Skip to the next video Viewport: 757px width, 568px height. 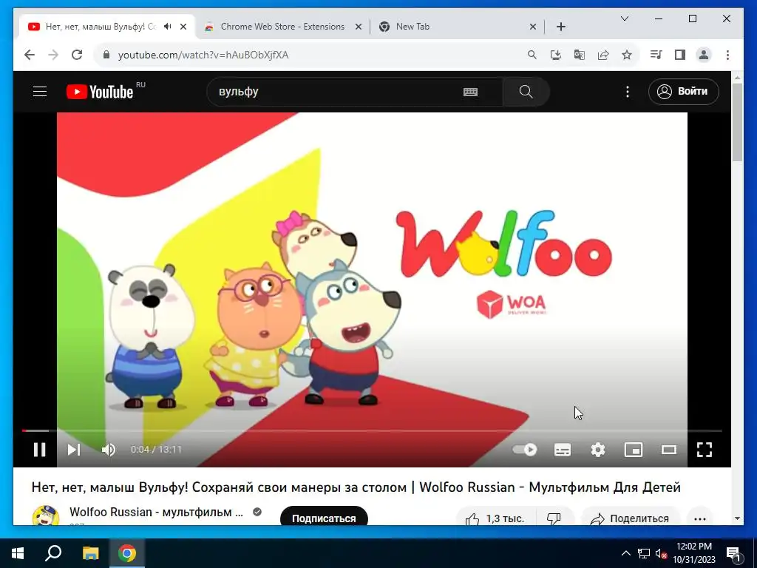pos(73,450)
